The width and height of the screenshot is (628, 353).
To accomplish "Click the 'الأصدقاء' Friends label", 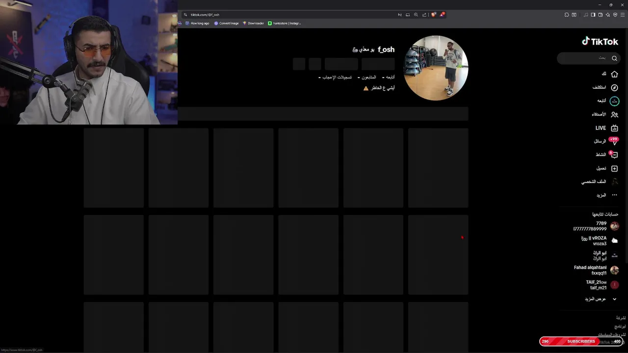I will pyautogui.click(x=599, y=115).
